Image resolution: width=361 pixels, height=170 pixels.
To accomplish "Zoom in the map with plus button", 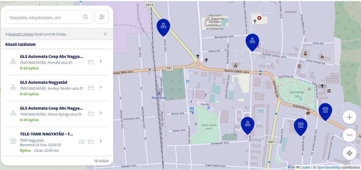I will click(349, 117).
